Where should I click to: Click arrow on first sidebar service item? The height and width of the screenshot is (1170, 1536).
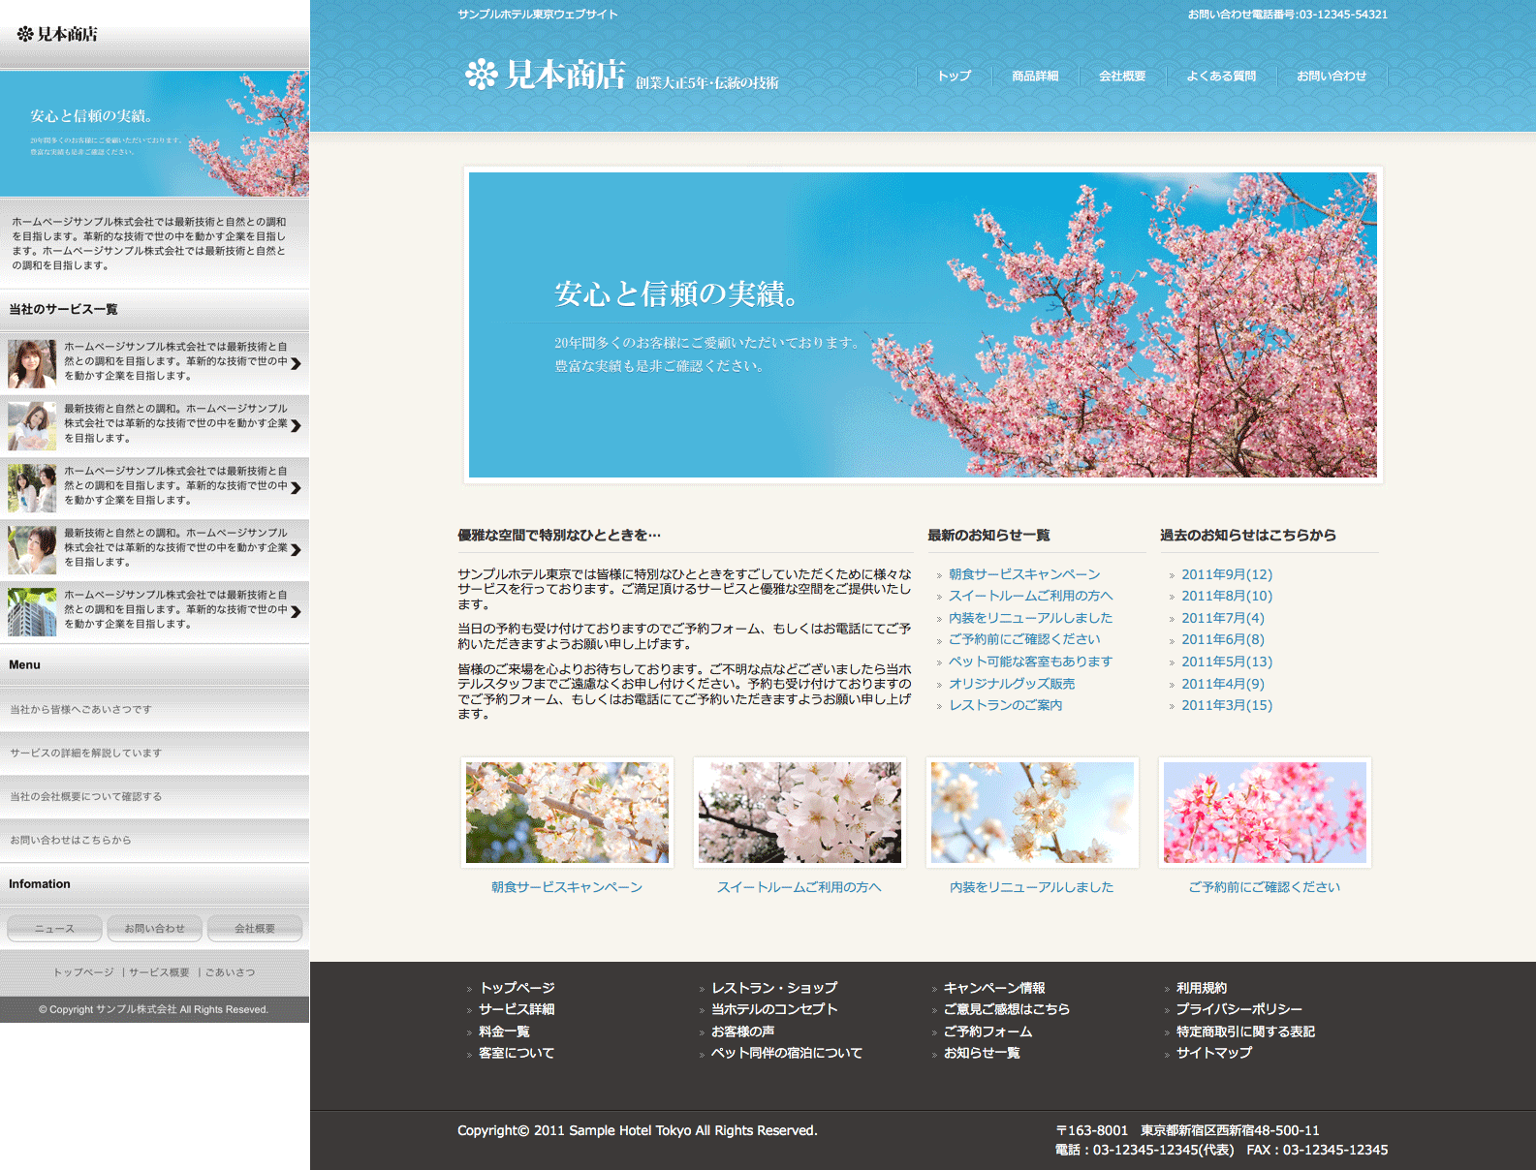(x=296, y=363)
